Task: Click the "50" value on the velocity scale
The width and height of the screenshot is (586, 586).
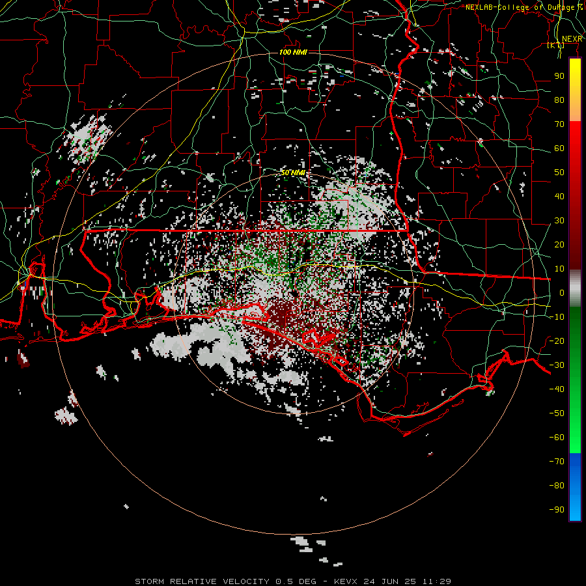Action: point(559,173)
